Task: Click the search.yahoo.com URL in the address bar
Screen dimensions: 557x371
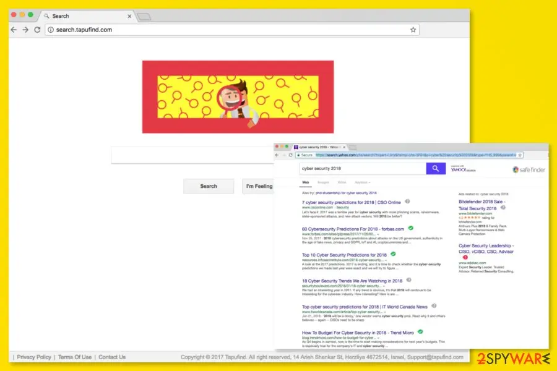Action: (416, 155)
